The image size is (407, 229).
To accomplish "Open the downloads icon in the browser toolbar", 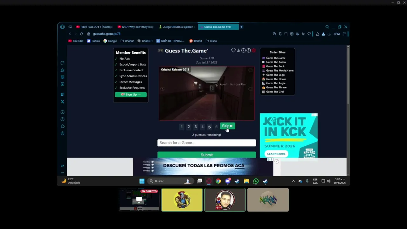I will pos(329,34).
